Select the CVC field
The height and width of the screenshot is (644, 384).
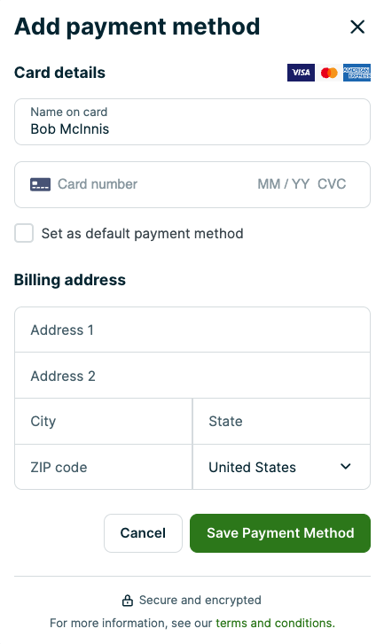pos(332,184)
